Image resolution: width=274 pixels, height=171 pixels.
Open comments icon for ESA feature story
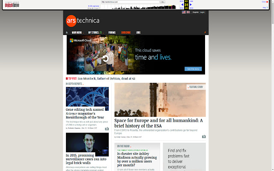[204, 136]
